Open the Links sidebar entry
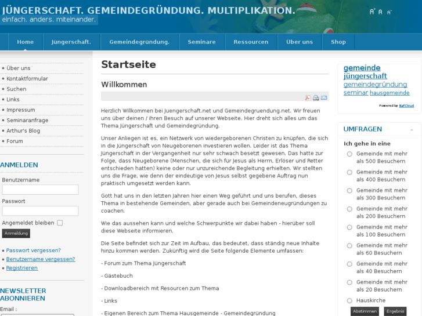Image resolution: width=422 pixels, height=316 pixels. coord(13,100)
